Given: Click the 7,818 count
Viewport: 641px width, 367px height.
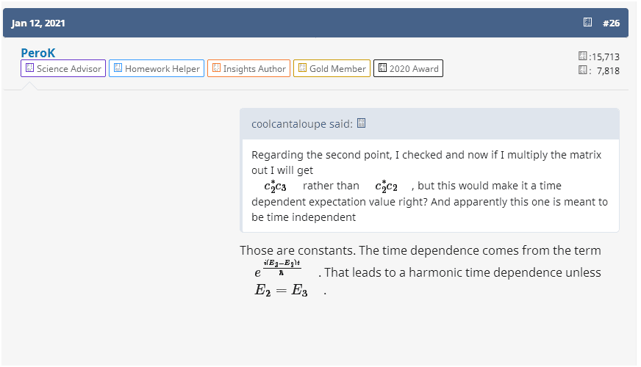Looking at the screenshot, I should (607, 70).
